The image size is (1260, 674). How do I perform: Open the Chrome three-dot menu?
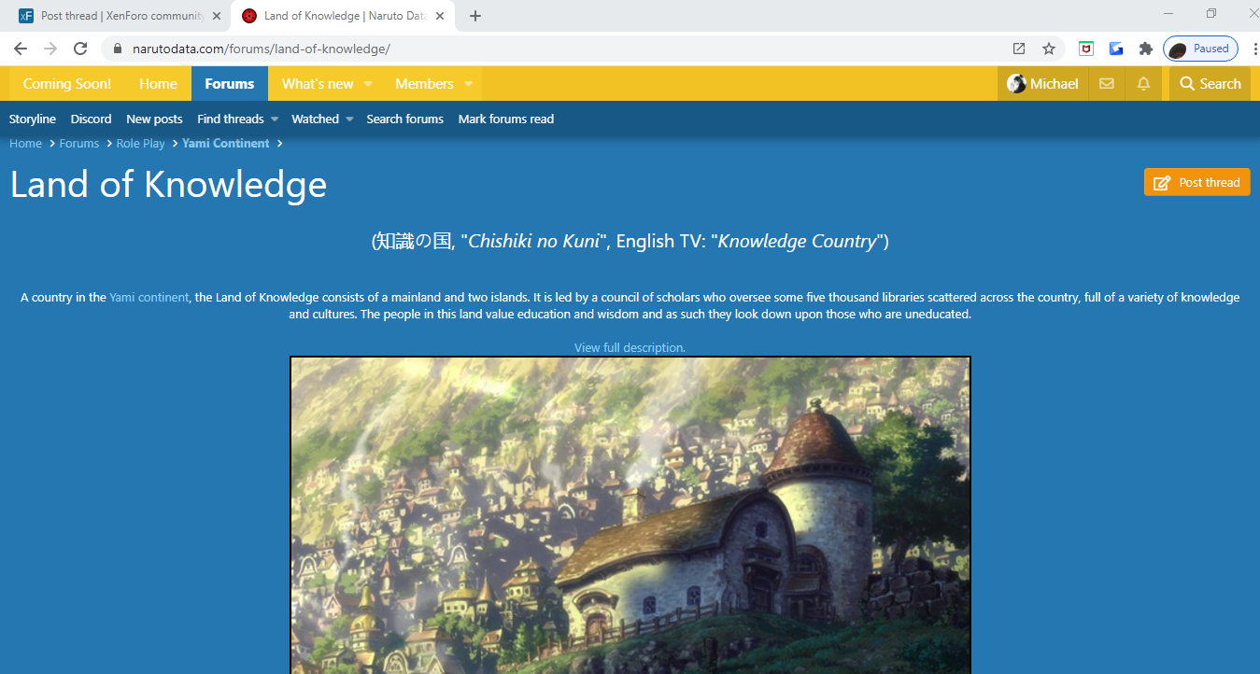[x=1253, y=49]
